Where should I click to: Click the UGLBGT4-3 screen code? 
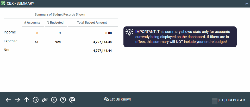235,100
